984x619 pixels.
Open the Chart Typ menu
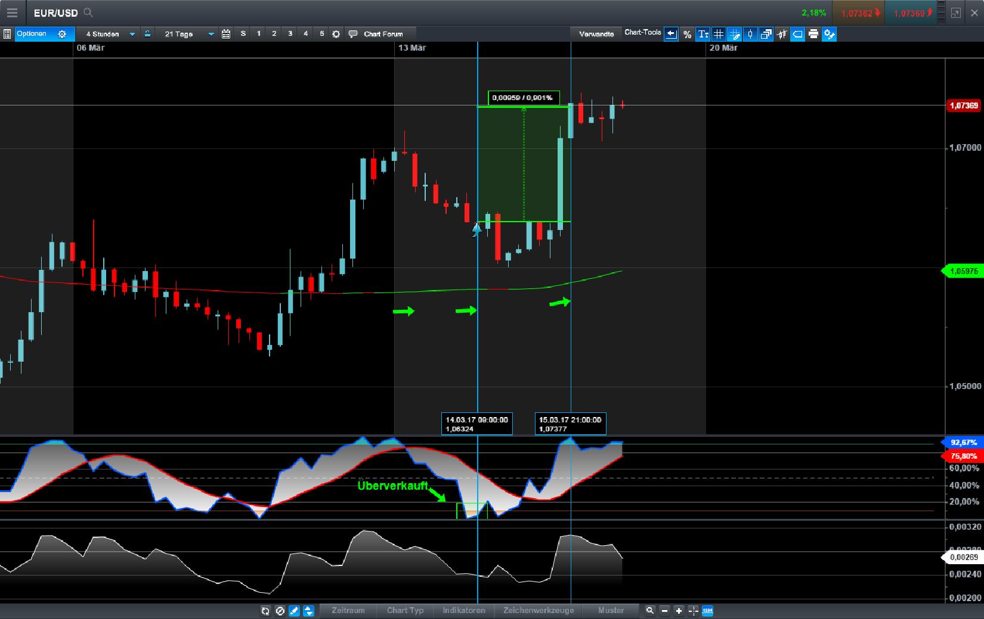[404, 611]
